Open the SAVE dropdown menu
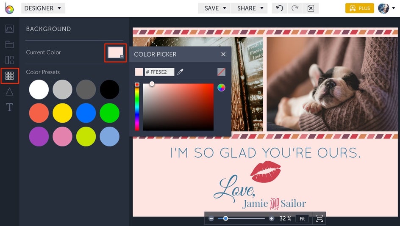The height and width of the screenshot is (226, 400). [214, 8]
